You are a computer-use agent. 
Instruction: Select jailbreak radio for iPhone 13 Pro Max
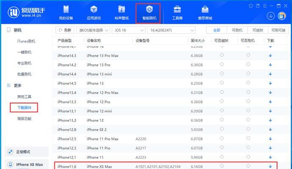coord(222,55)
